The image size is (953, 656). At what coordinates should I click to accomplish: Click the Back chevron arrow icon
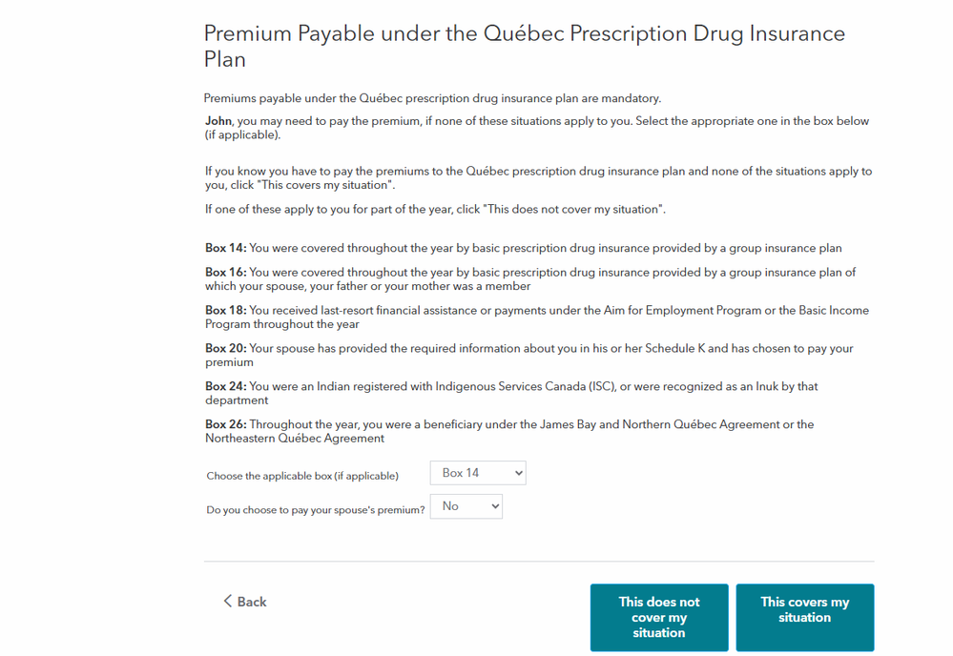click(x=228, y=601)
